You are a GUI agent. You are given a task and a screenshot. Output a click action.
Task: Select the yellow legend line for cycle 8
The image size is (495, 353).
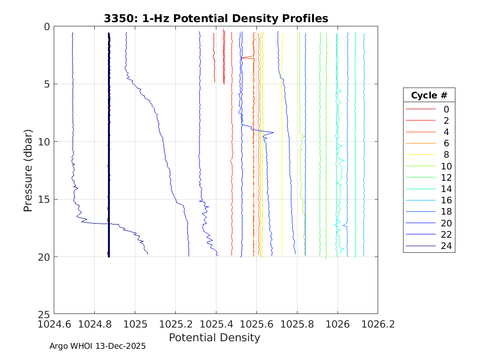pyautogui.click(x=421, y=155)
